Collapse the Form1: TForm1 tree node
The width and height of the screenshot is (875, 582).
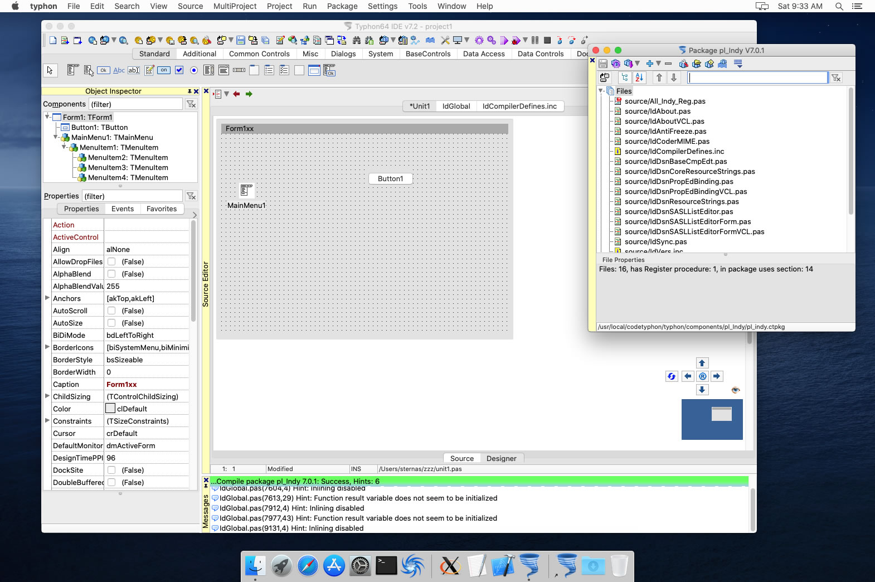pos(47,117)
